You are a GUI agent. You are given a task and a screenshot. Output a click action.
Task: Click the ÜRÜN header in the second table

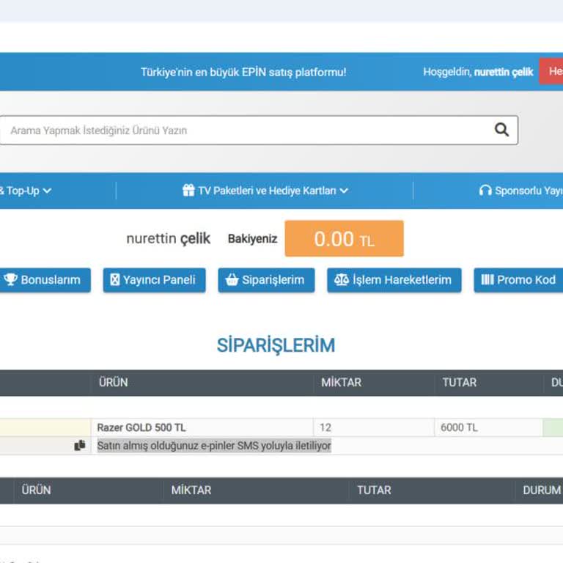point(36,490)
